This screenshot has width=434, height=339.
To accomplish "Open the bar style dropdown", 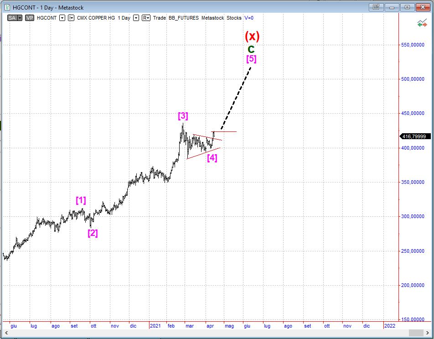I will [x=72, y=18].
